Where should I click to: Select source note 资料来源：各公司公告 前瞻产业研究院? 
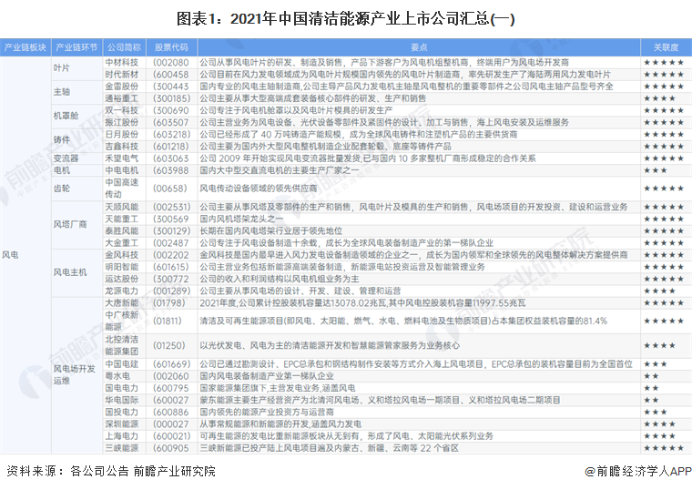(x=111, y=471)
